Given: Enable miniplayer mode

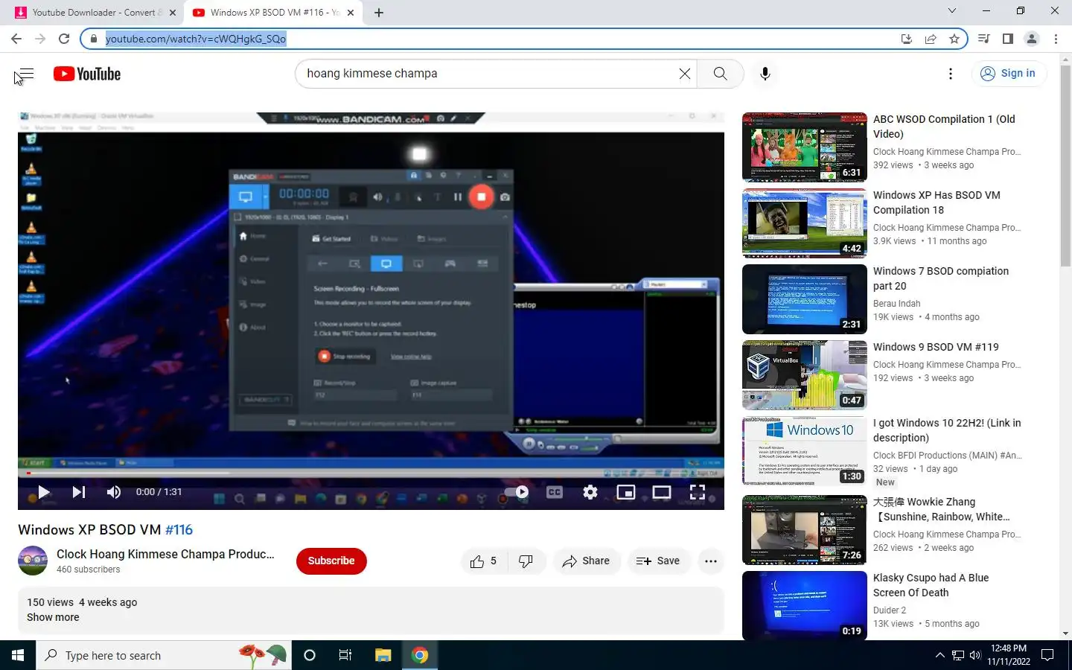Looking at the screenshot, I should tap(626, 492).
